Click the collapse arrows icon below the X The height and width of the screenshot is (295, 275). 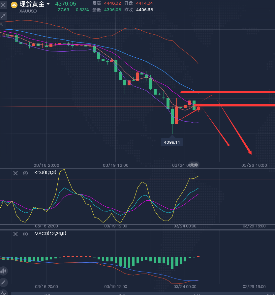[3, 16]
